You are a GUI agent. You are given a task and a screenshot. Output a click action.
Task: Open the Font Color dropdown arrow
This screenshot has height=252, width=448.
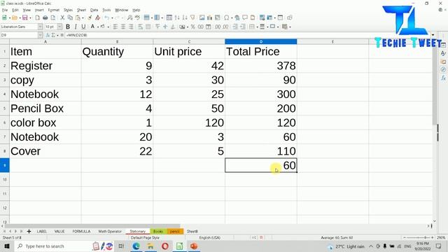point(98,27)
